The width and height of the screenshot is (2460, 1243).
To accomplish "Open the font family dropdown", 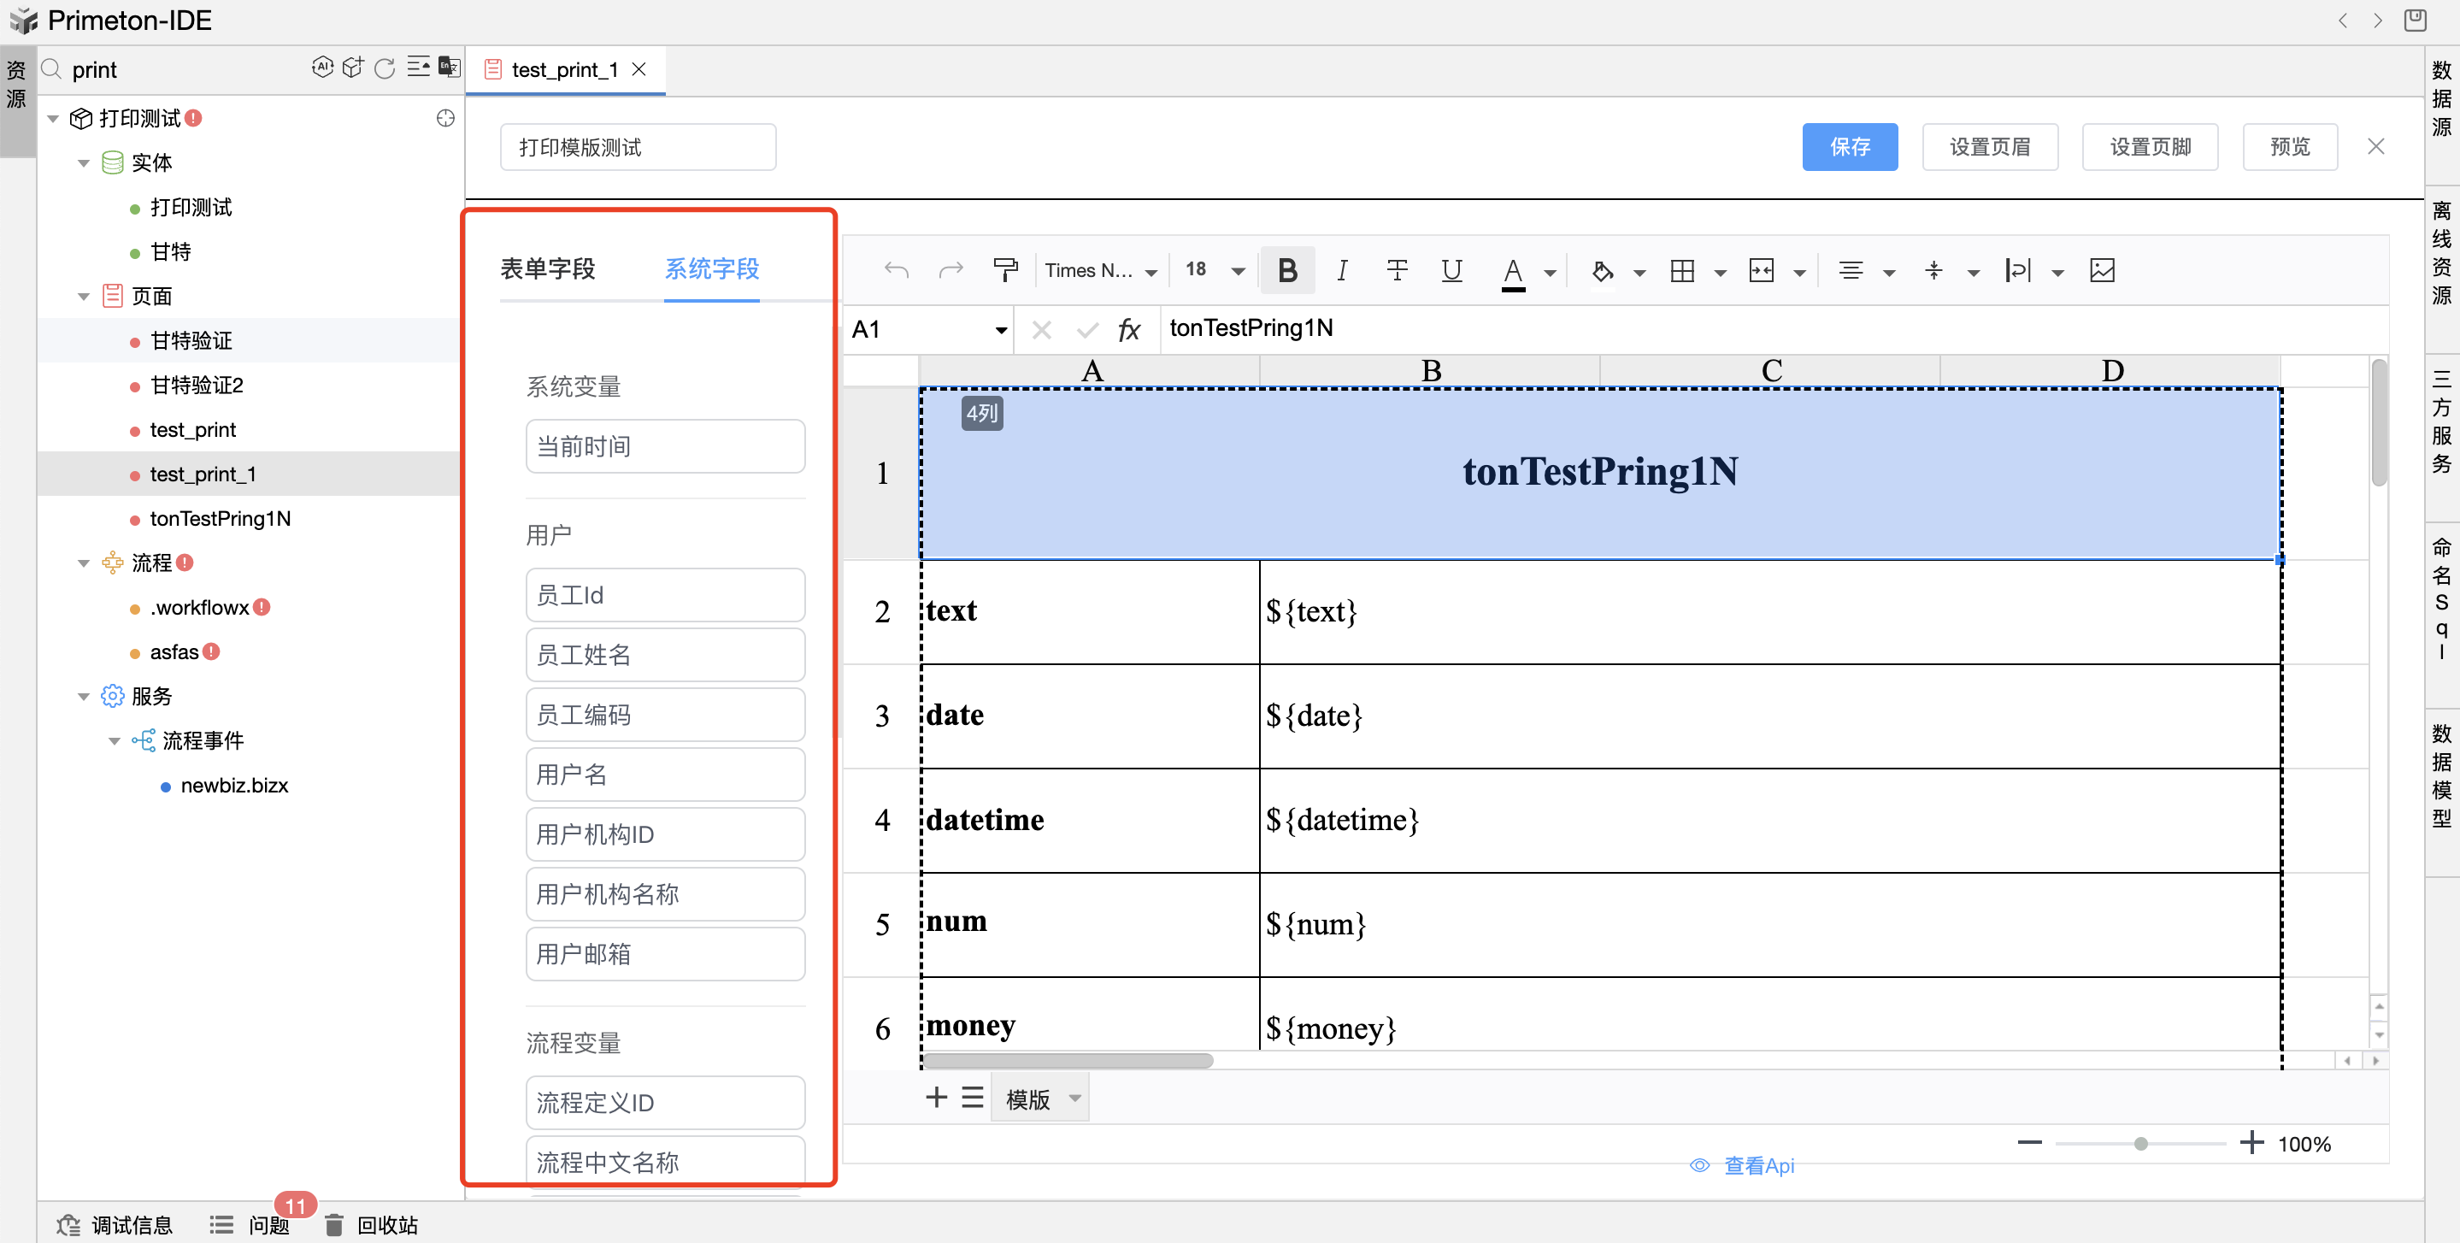I will click(1100, 270).
